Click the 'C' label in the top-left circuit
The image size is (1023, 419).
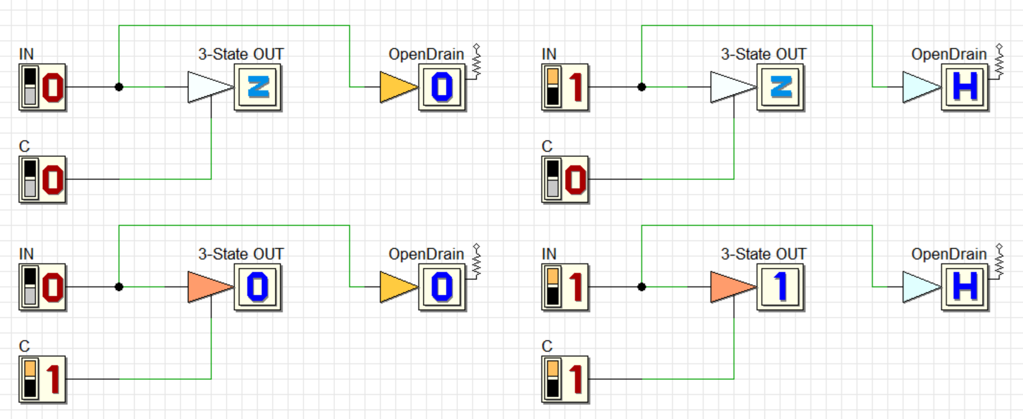(x=24, y=147)
